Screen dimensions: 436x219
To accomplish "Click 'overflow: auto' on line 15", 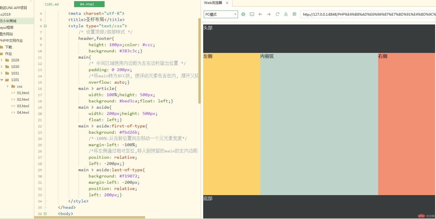I will click(107, 82).
